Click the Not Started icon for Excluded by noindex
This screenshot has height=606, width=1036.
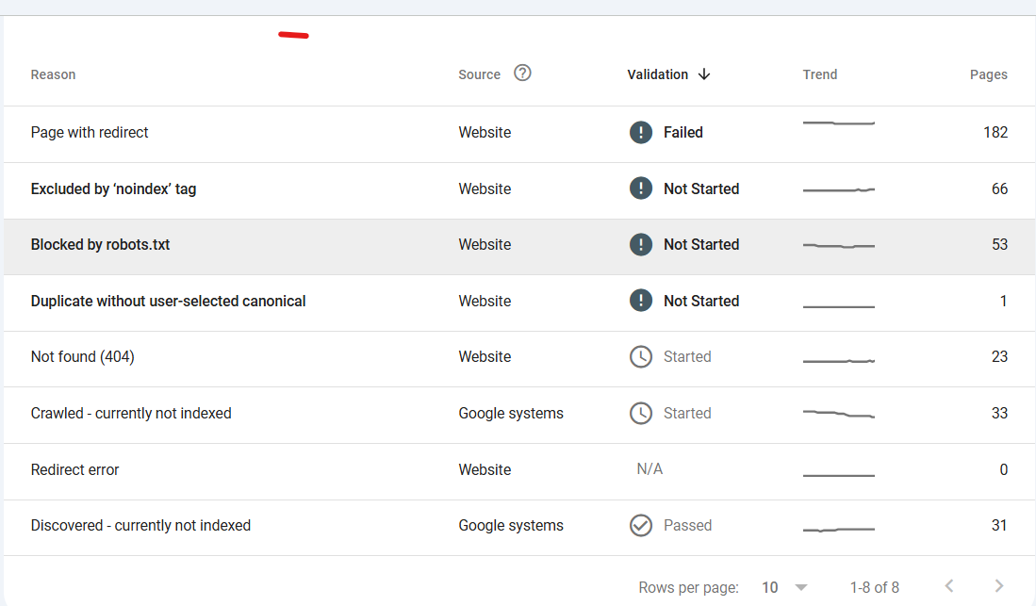(641, 188)
